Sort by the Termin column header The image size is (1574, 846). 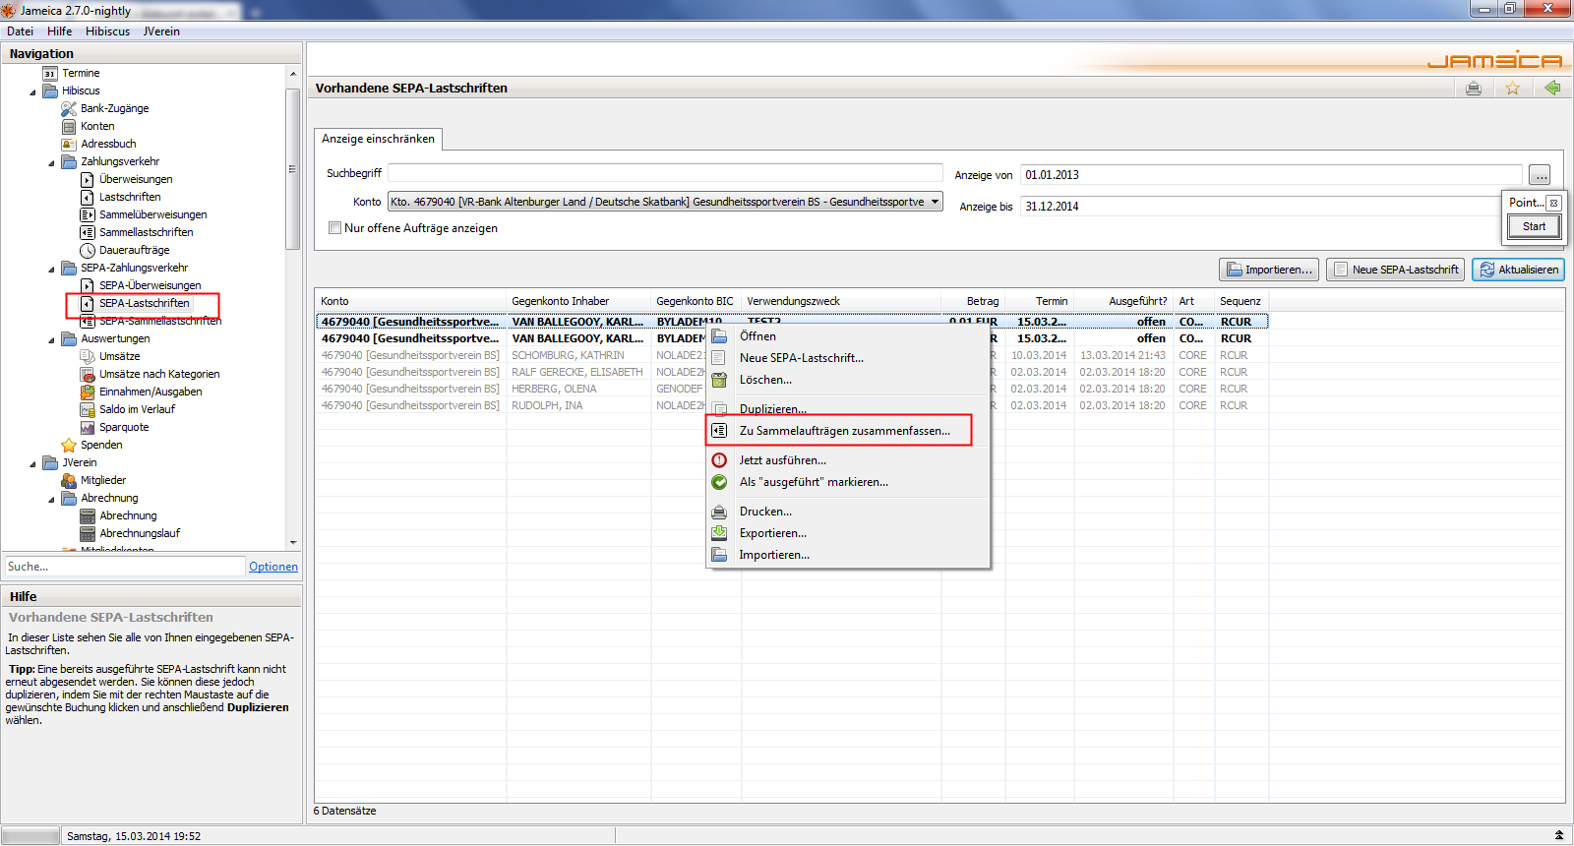(1038, 301)
